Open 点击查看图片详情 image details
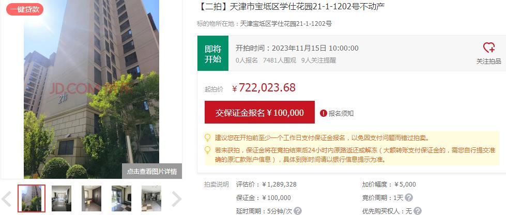The image size is (506, 215). click(152, 171)
